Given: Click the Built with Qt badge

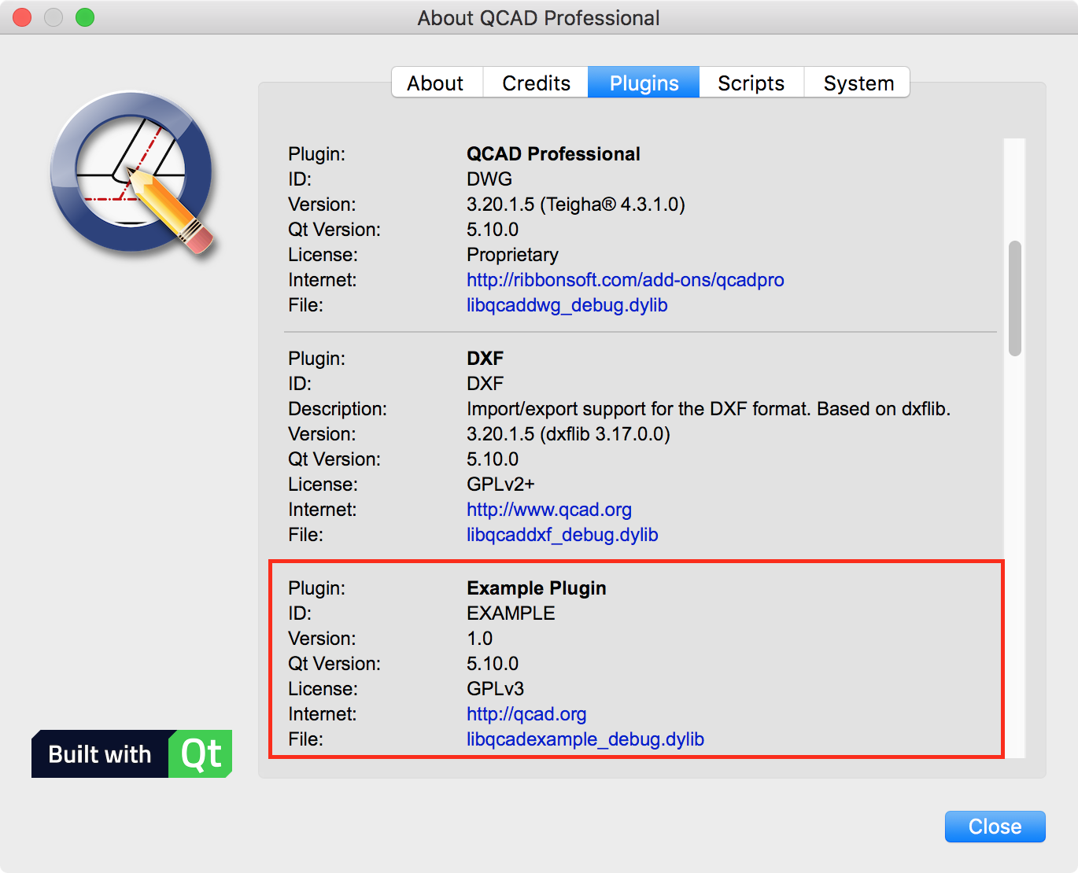Looking at the screenshot, I should (131, 754).
